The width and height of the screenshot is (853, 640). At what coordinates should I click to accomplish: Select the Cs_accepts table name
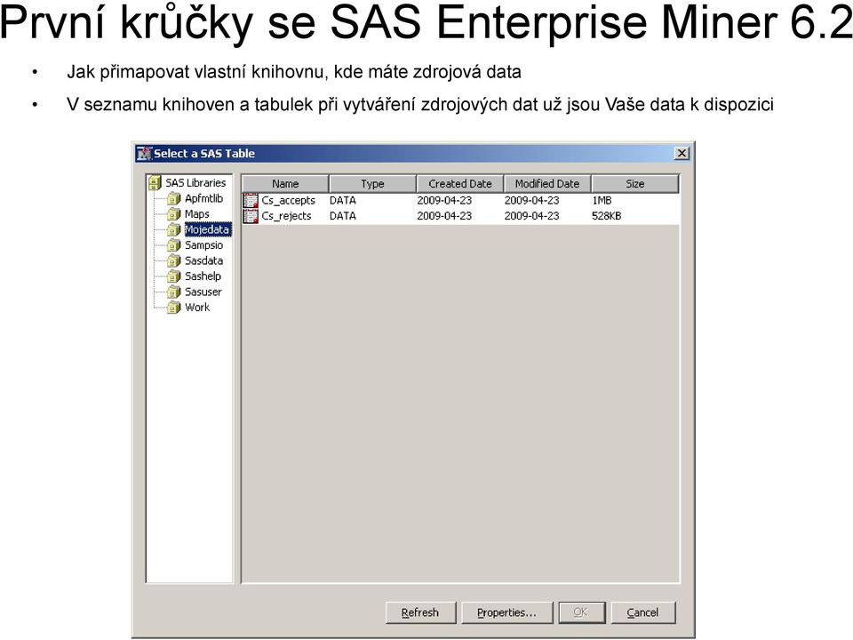point(288,200)
